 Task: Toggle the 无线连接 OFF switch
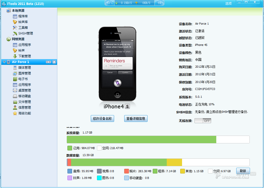point(203,121)
